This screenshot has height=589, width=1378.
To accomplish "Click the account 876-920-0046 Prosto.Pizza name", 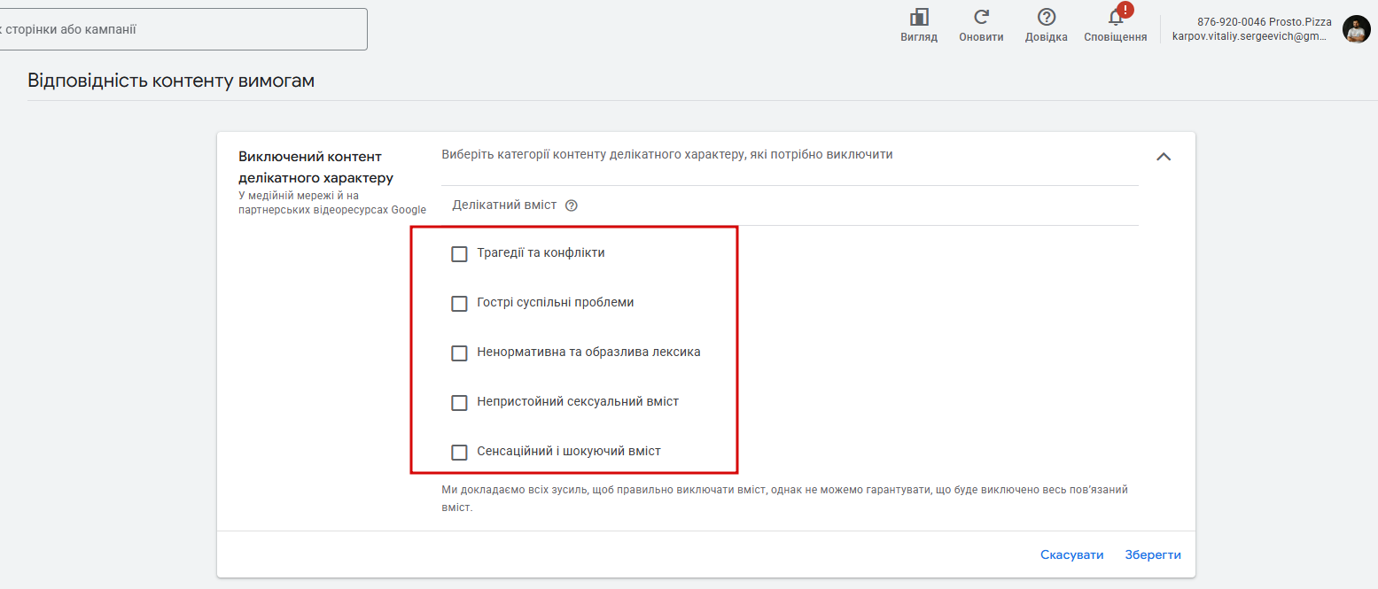I will [1264, 21].
